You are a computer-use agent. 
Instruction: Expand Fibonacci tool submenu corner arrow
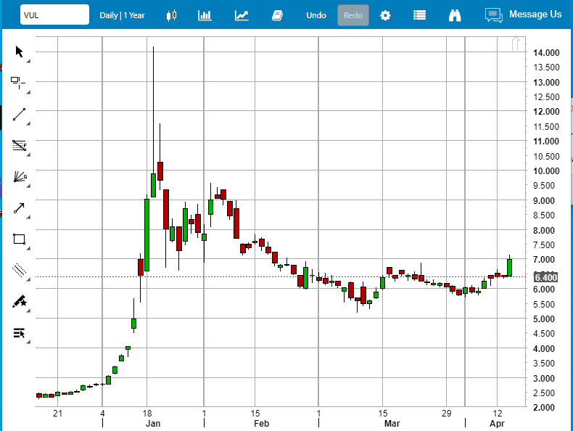click(x=28, y=155)
